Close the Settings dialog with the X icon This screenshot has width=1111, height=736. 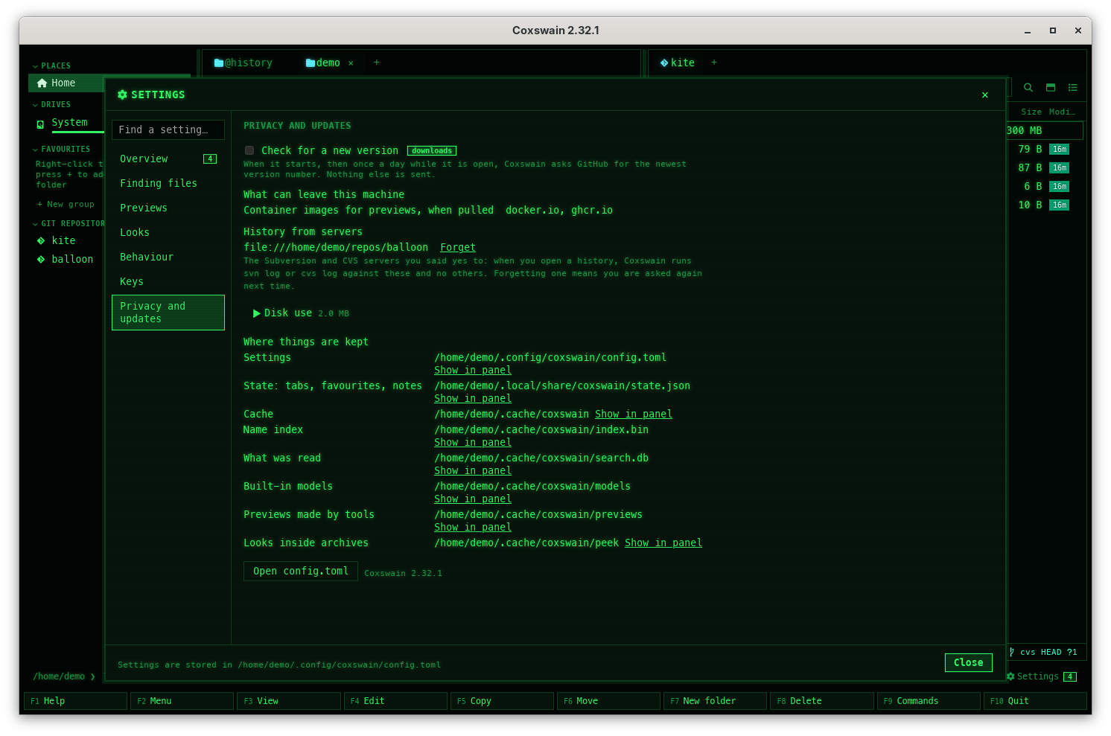(984, 95)
